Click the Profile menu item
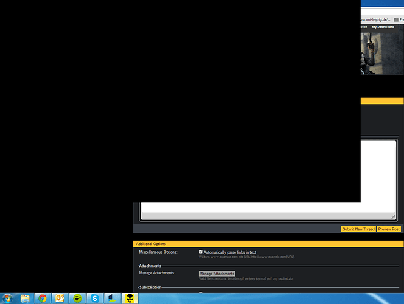The height and width of the screenshot is (304, 404). pyautogui.click(x=364, y=27)
